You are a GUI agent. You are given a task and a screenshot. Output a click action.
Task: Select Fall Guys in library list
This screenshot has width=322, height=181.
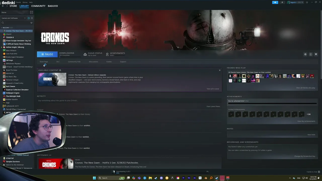coord(9,60)
